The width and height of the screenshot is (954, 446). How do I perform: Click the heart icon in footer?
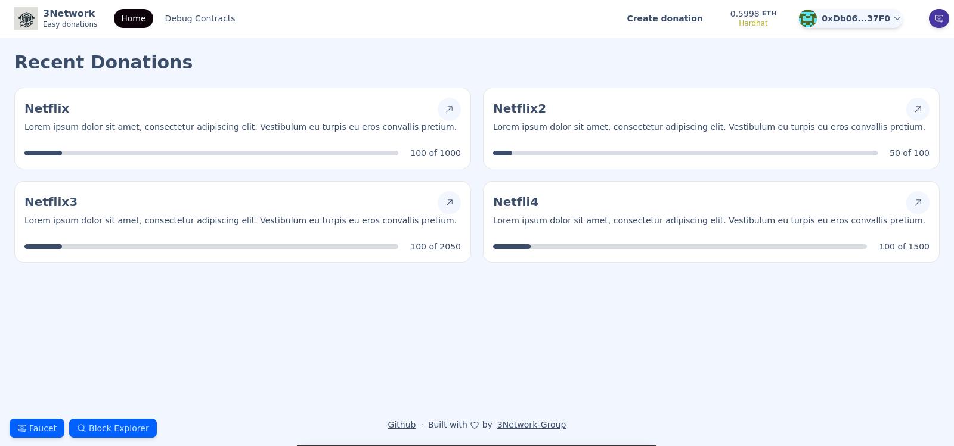[475, 425]
